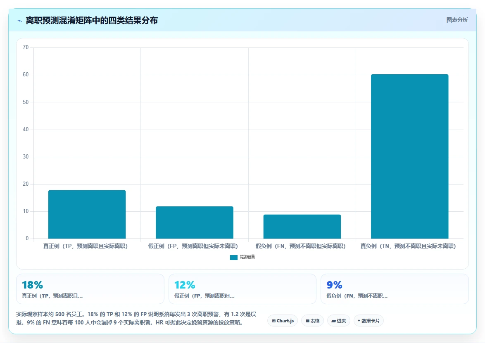Image resolution: width=485 pixels, height=343 pixels.
Task: Click the 进度 tag icon
Action: (333, 321)
